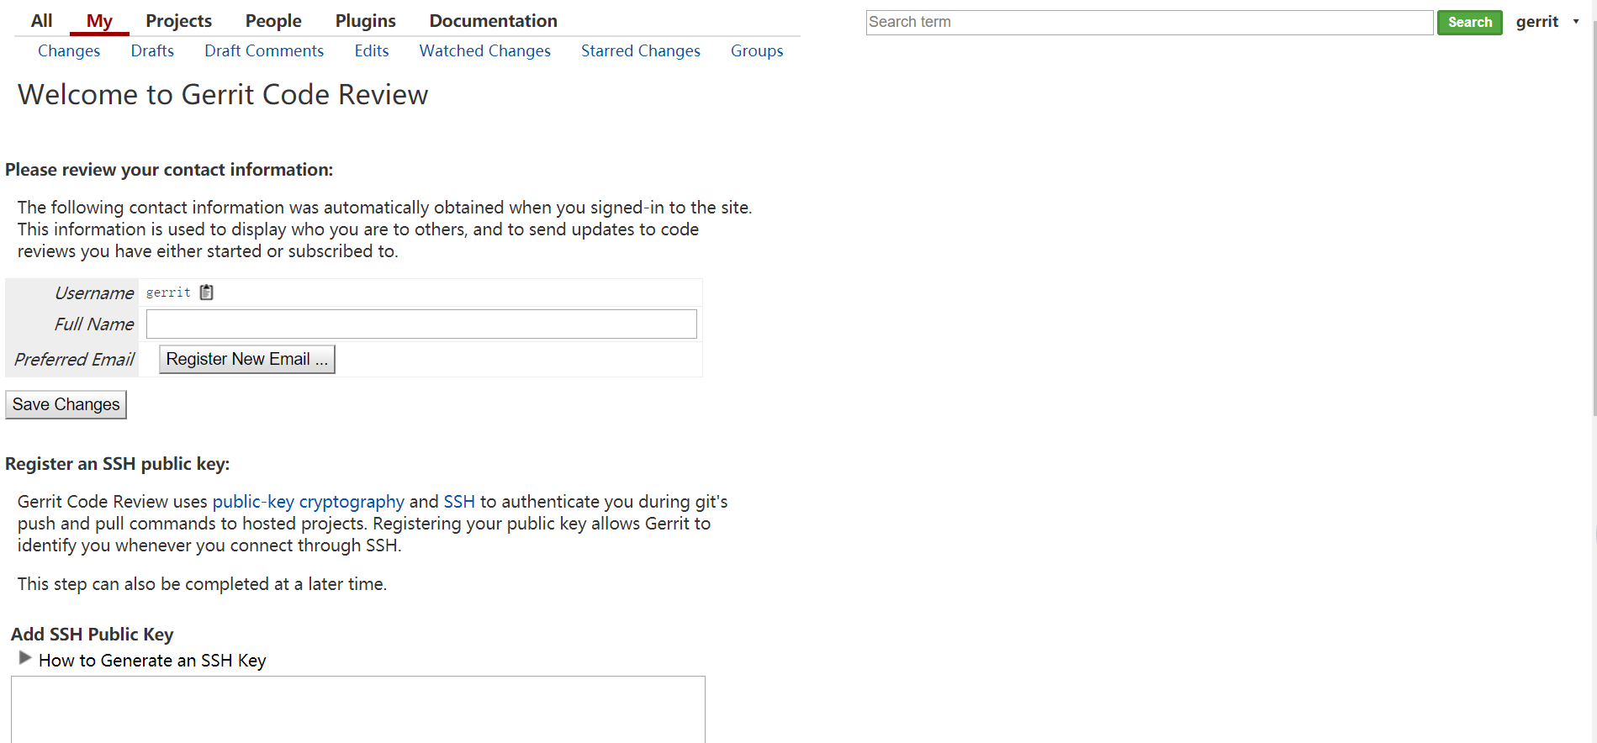This screenshot has height=743, width=1597.
Task: Switch to the Projects menu
Action: point(178,21)
